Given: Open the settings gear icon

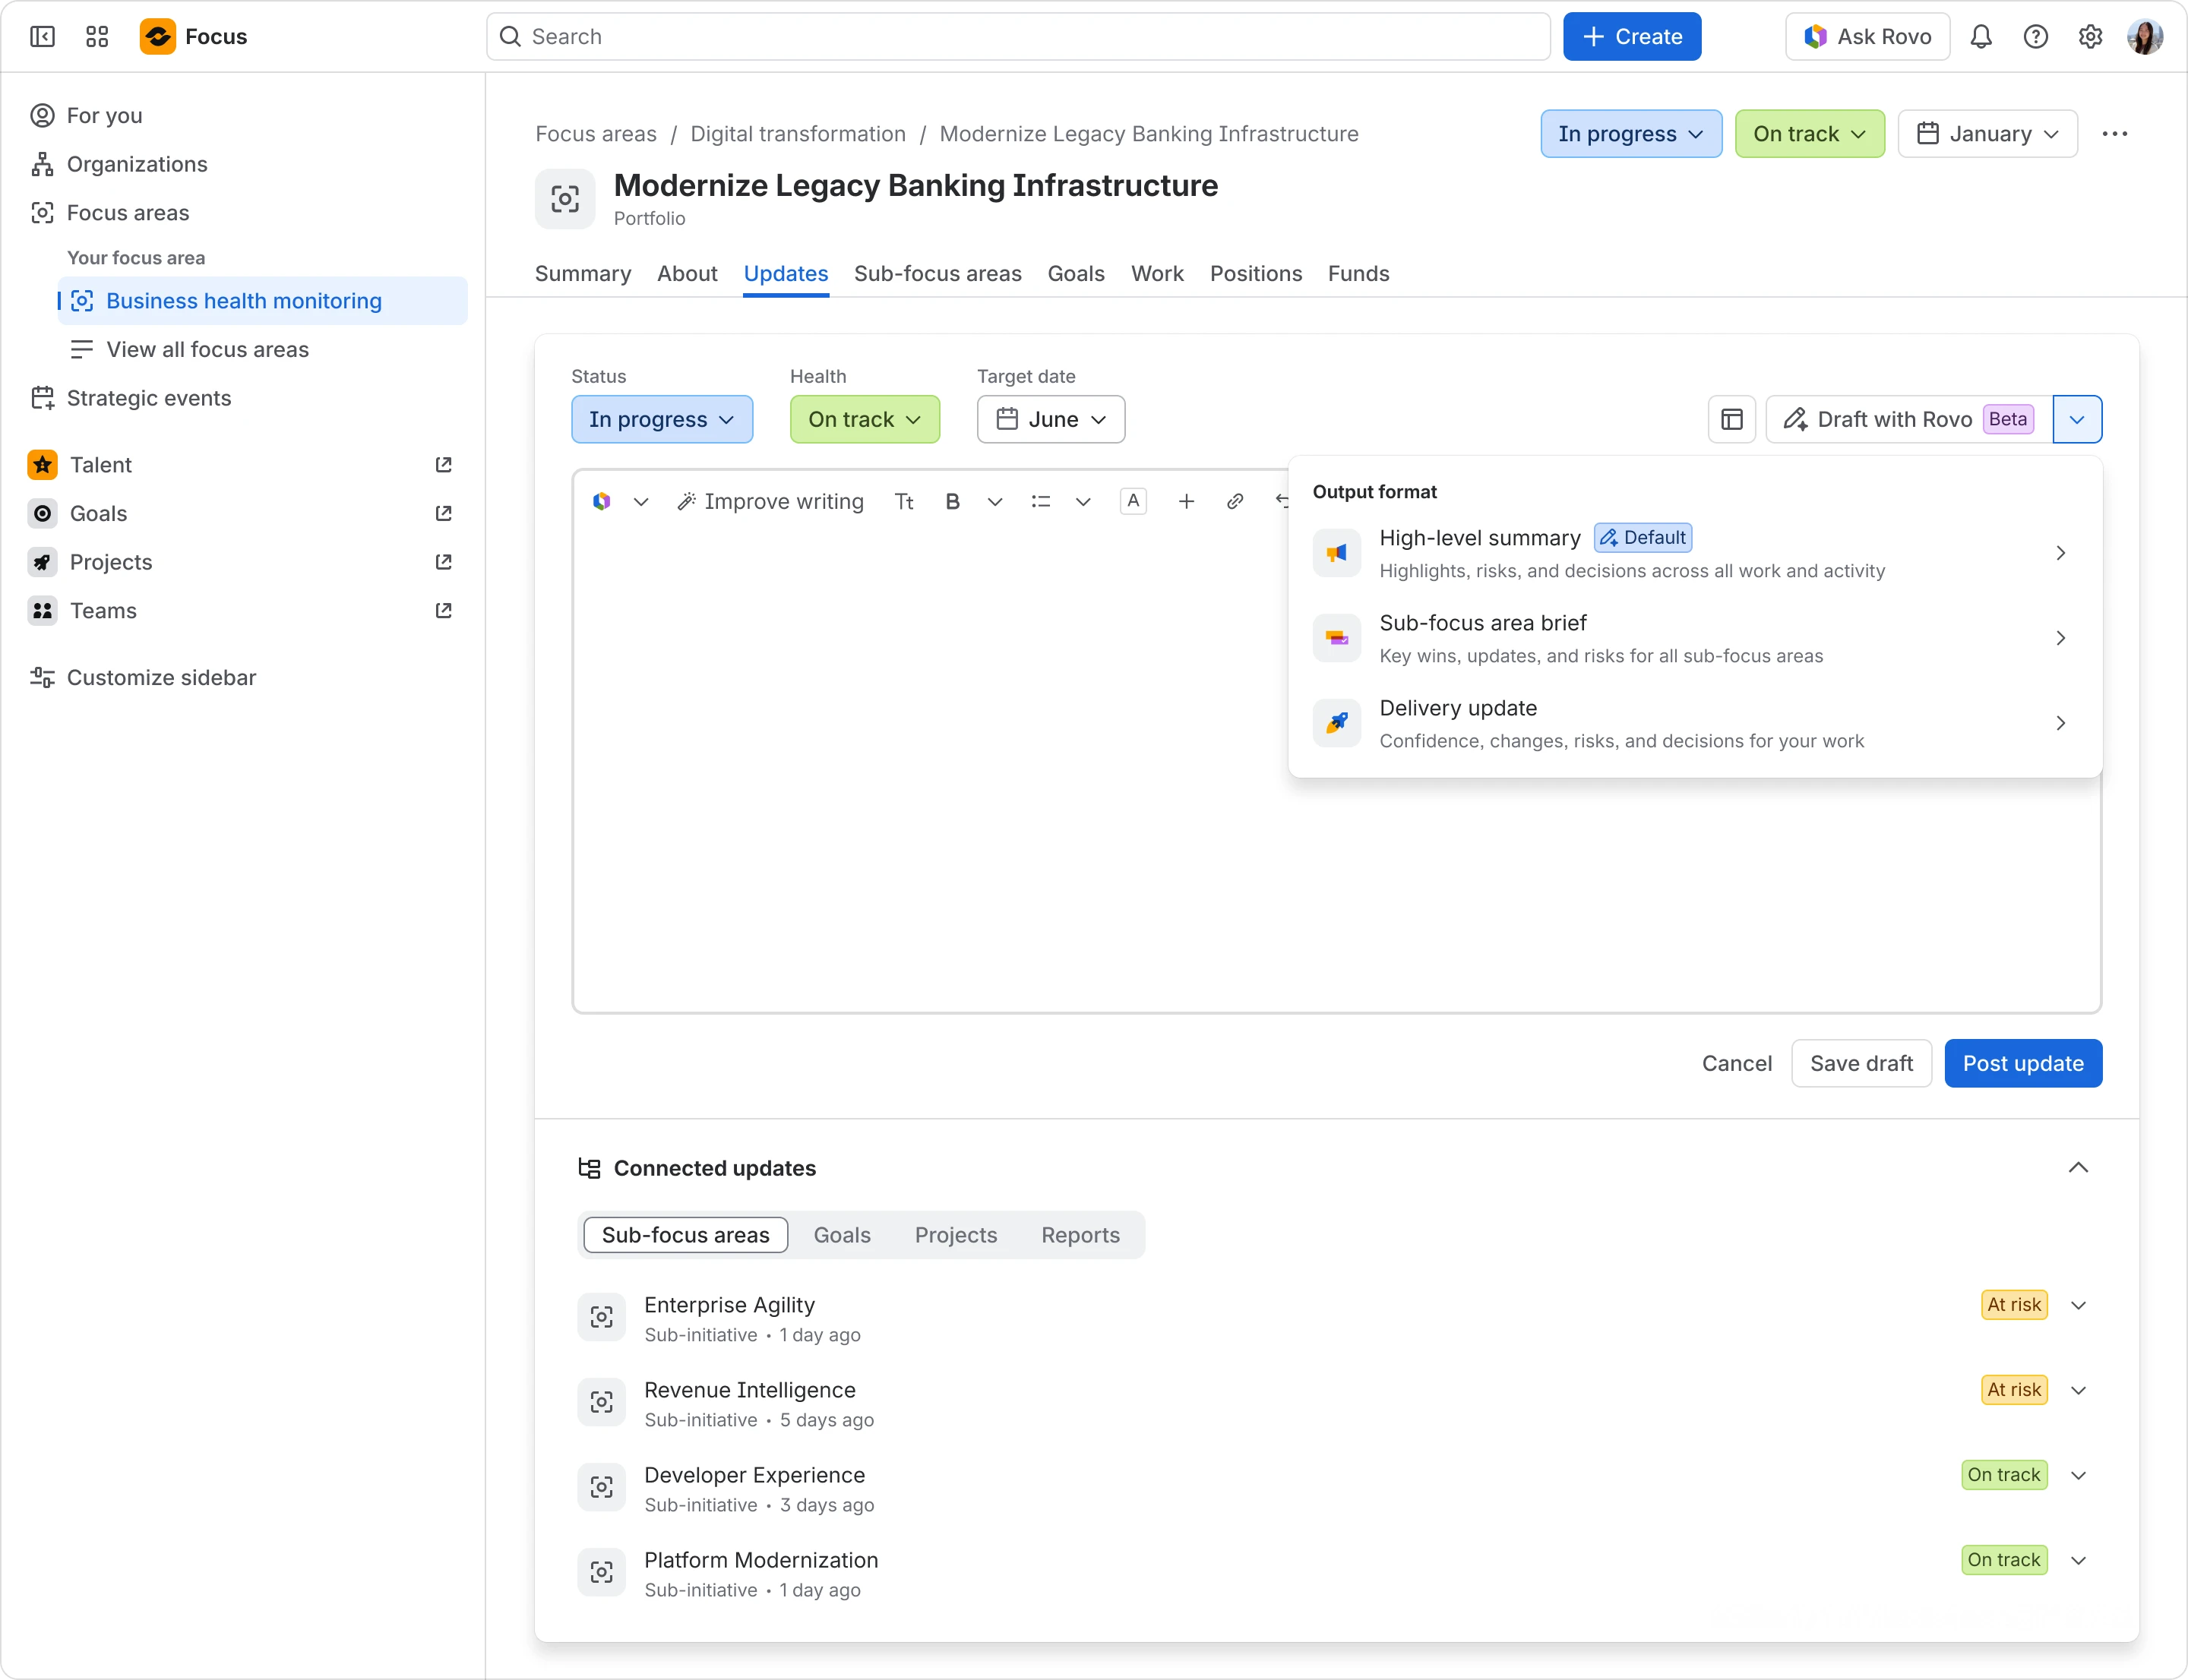Looking at the screenshot, I should [x=2090, y=37].
